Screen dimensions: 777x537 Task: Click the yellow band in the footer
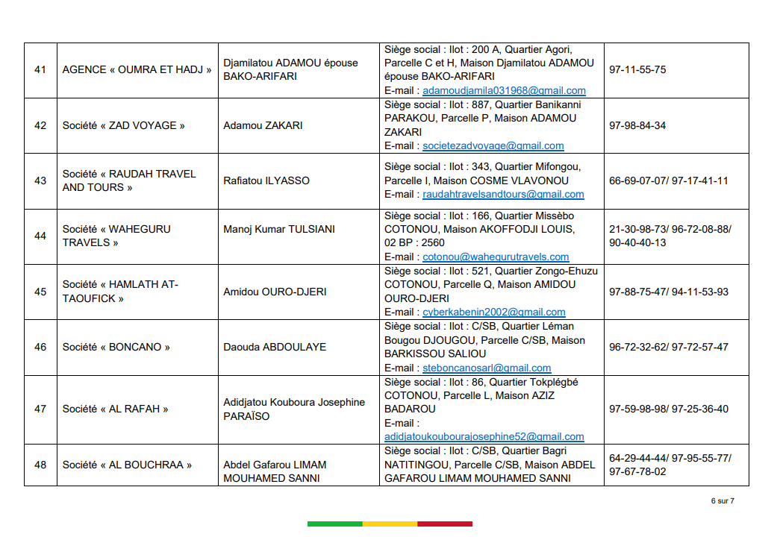390,524
